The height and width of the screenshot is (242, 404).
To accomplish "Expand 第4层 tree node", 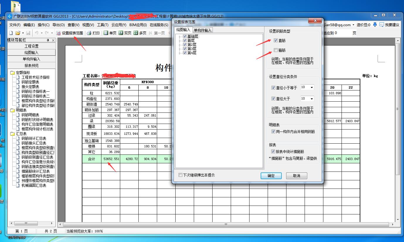I will tap(179, 53).
